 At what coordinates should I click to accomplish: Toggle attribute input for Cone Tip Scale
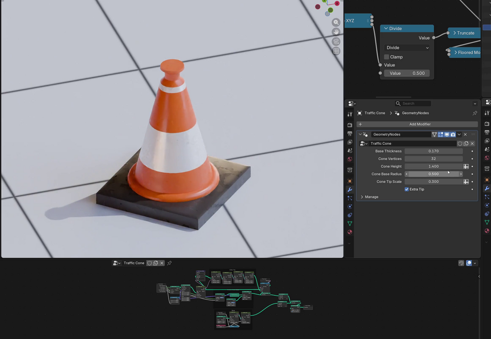[466, 181]
